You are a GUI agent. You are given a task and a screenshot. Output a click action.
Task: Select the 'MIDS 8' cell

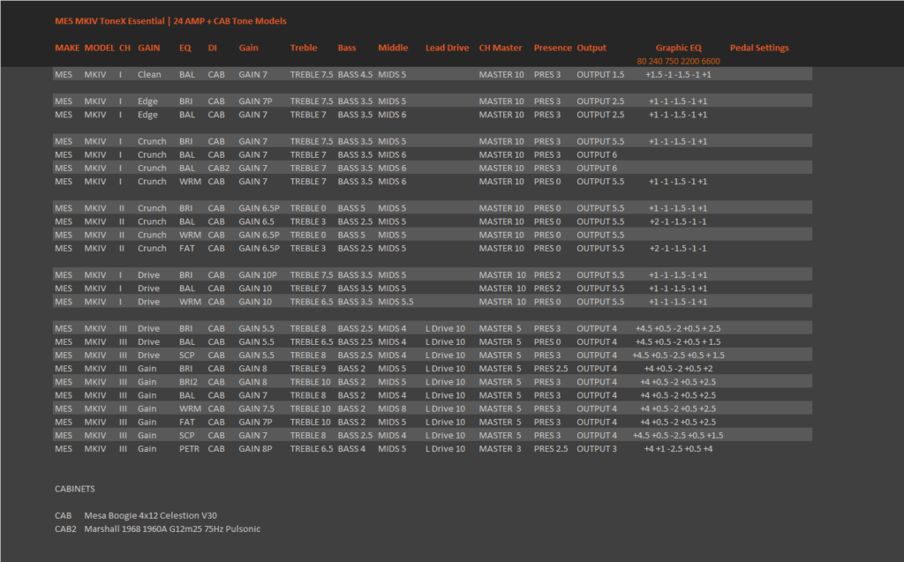[x=392, y=408]
